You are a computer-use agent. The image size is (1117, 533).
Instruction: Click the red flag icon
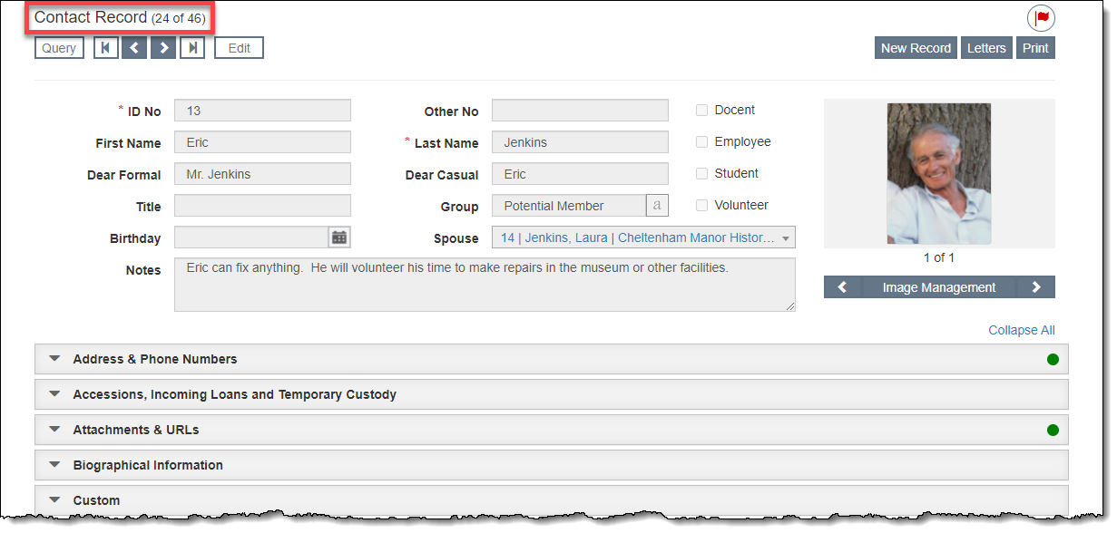[1041, 18]
